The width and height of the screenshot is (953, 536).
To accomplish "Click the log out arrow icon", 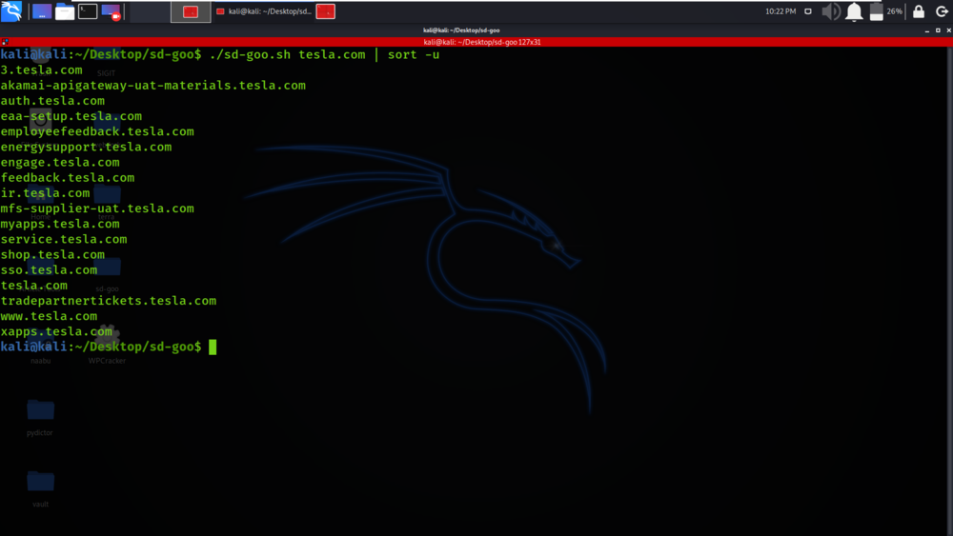I will 942,11.
